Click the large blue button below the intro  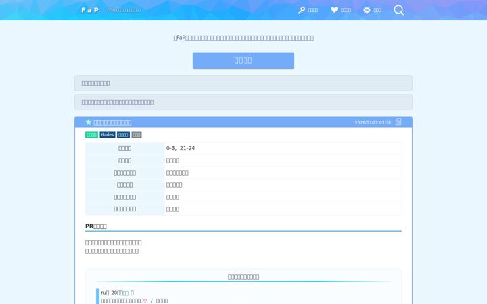click(243, 60)
